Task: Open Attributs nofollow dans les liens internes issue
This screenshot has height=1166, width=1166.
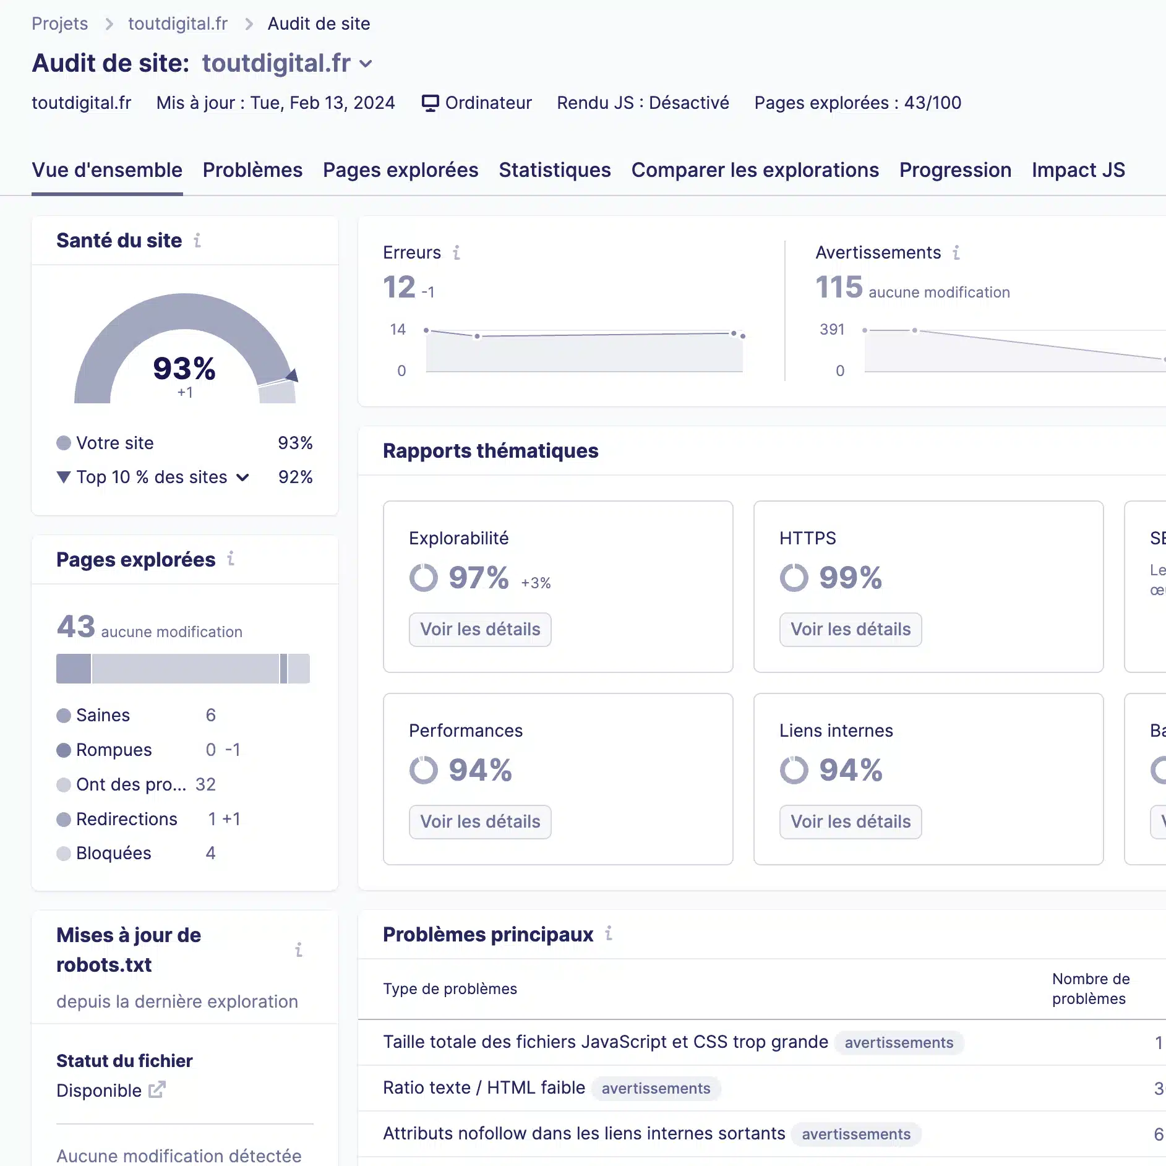Action: (584, 1133)
